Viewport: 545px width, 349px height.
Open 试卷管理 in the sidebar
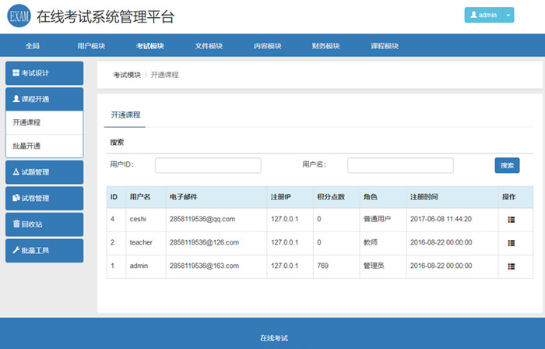(44, 199)
